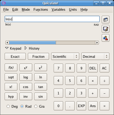Click the number 0 key
Viewport: 114px width, 115px height.
pos(58,106)
